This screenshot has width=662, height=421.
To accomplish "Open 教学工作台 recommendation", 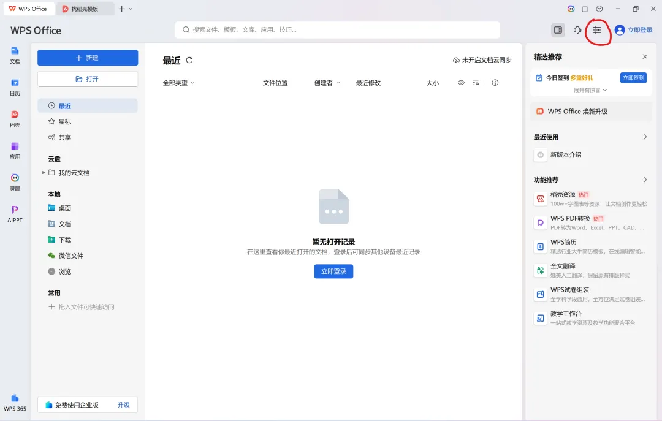I will [x=590, y=318].
